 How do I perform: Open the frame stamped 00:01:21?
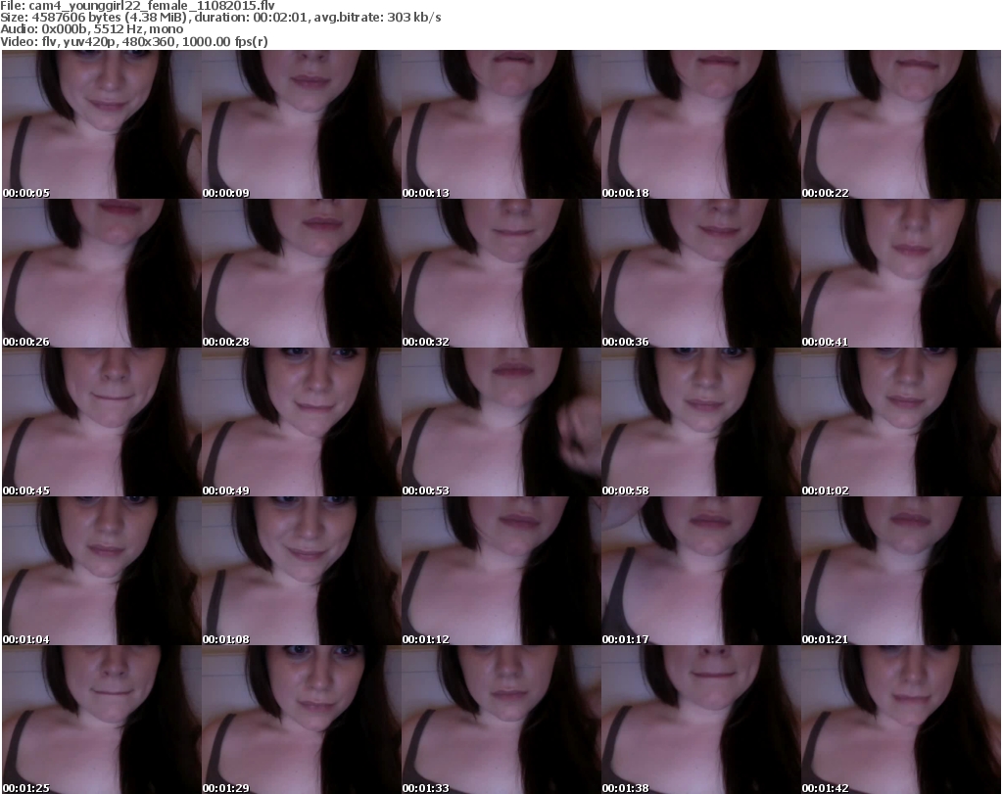901,571
